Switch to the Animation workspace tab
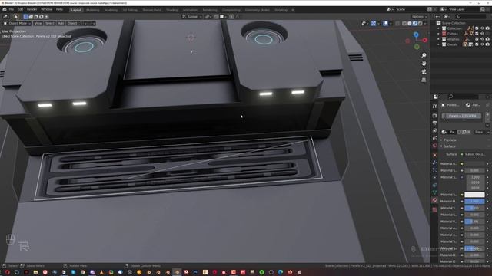The height and width of the screenshot is (276, 492). coord(190,10)
